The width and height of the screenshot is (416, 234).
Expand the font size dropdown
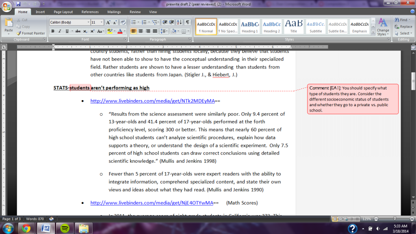tap(102, 22)
